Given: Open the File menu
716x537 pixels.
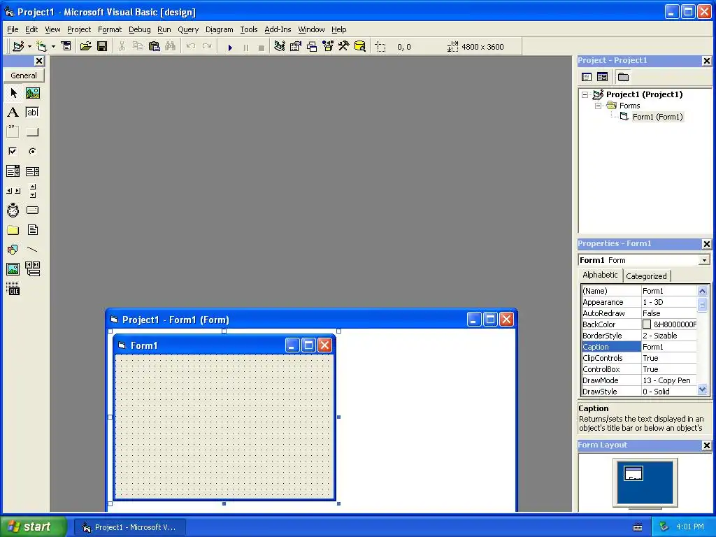Looking at the screenshot, I should (13, 29).
